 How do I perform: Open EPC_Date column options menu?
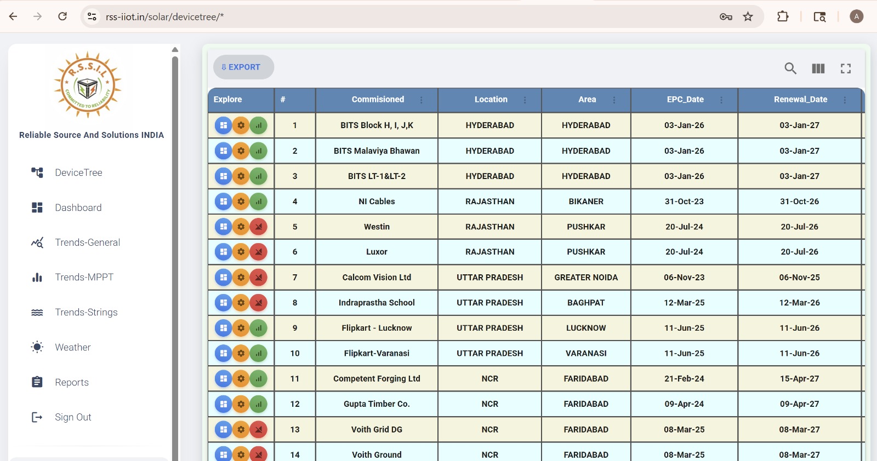tap(721, 100)
